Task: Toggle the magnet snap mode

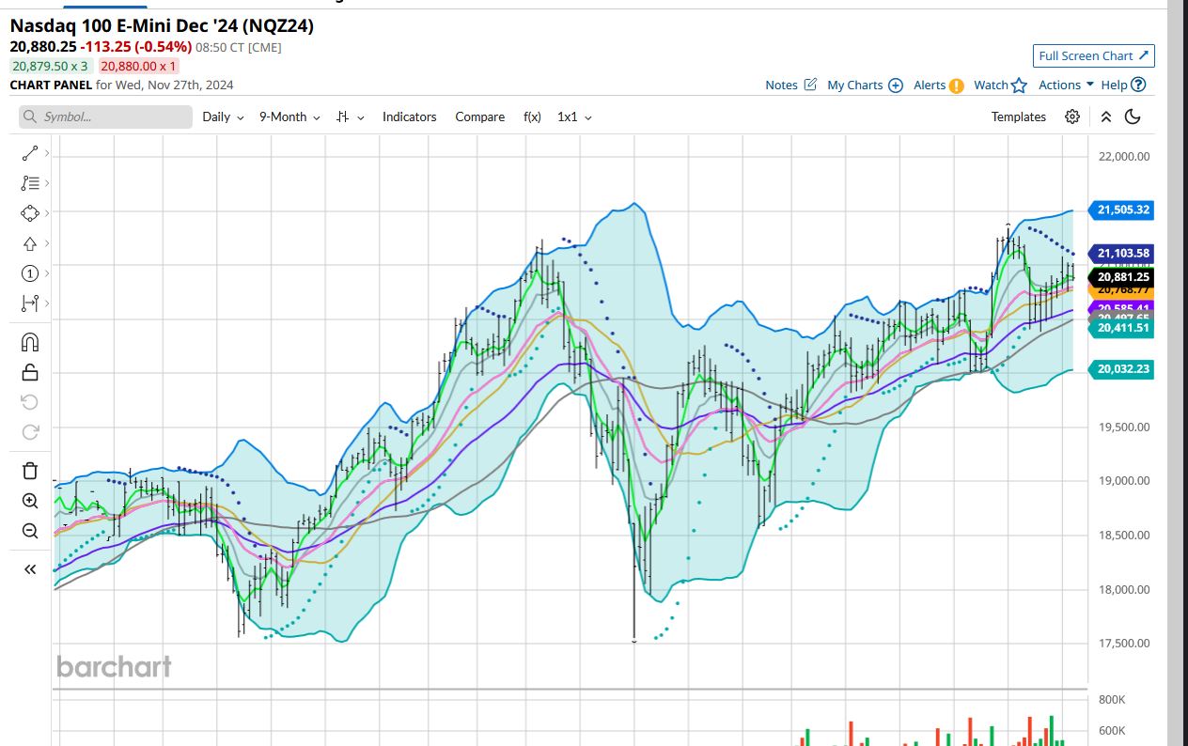Action: click(29, 342)
